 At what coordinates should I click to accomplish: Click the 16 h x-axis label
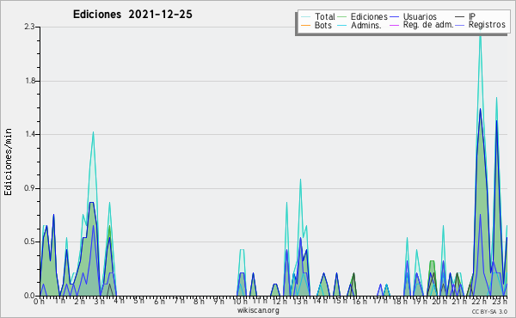(359, 302)
